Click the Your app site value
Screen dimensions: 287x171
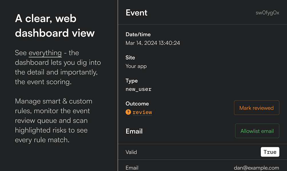136,66
